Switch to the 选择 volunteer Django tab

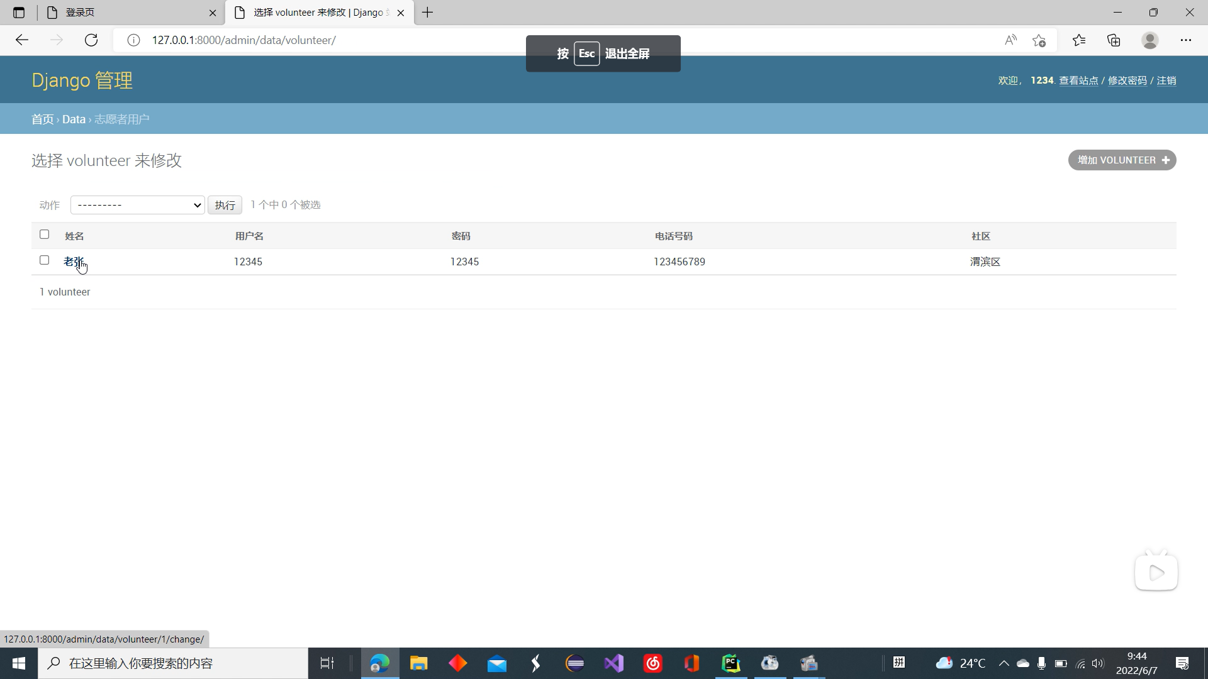tap(320, 13)
